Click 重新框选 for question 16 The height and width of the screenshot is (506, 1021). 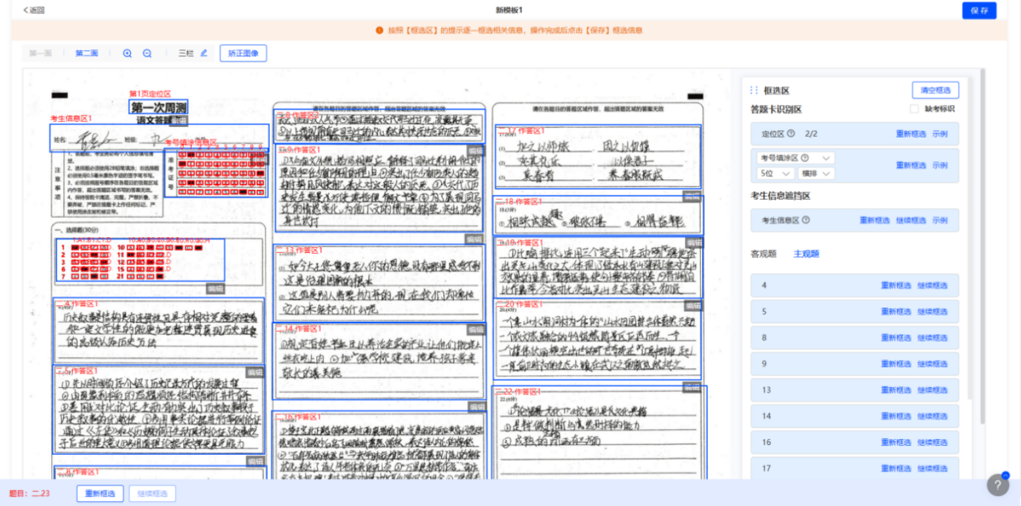click(x=896, y=442)
